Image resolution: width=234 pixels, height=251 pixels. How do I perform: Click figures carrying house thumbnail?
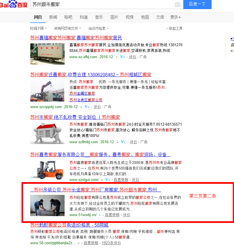[x=47, y=133]
